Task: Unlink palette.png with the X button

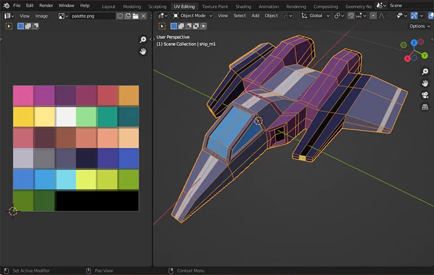Action: tap(144, 16)
